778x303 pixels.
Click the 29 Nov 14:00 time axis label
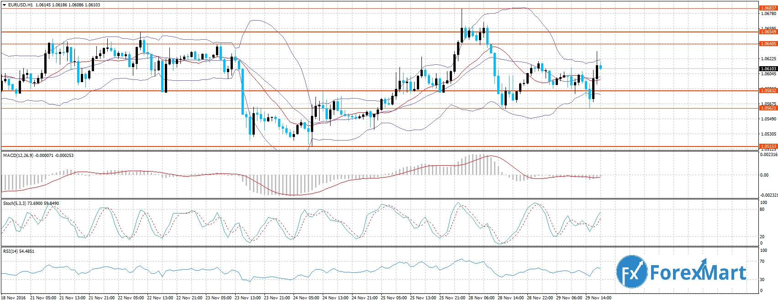pyautogui.click(x=599, y=298)
